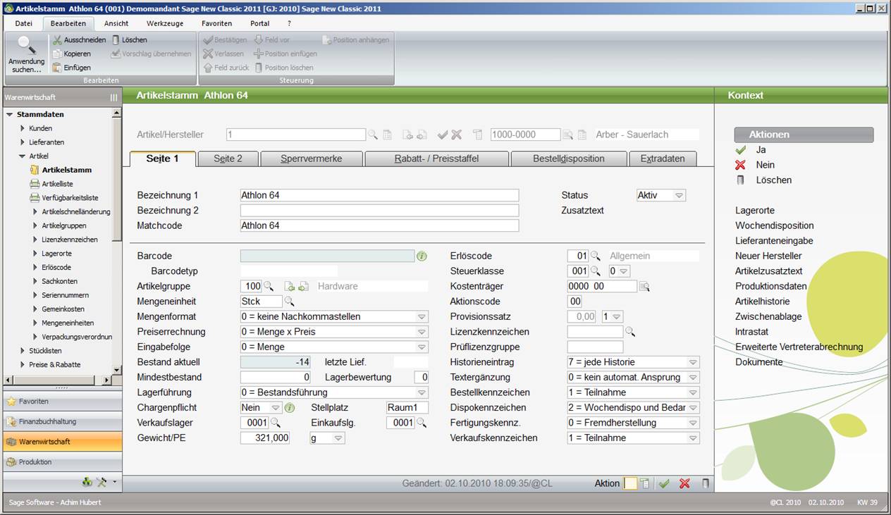Open the Datei menu
Screen dimensions: 891x515
coord(24,23)
